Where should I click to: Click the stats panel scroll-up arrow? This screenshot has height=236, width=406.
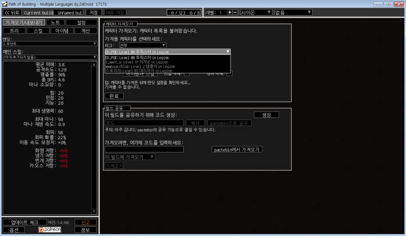[94, 64]
